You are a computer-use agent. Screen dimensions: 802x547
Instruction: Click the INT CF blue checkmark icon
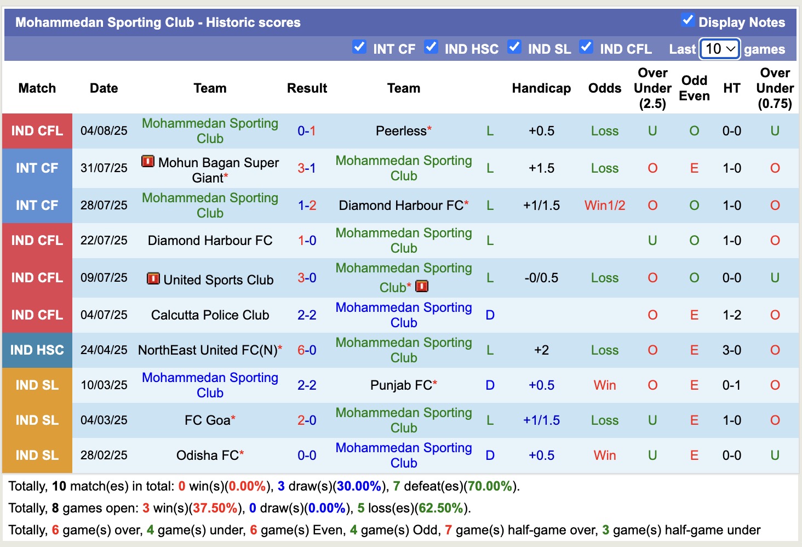(359, 48)
